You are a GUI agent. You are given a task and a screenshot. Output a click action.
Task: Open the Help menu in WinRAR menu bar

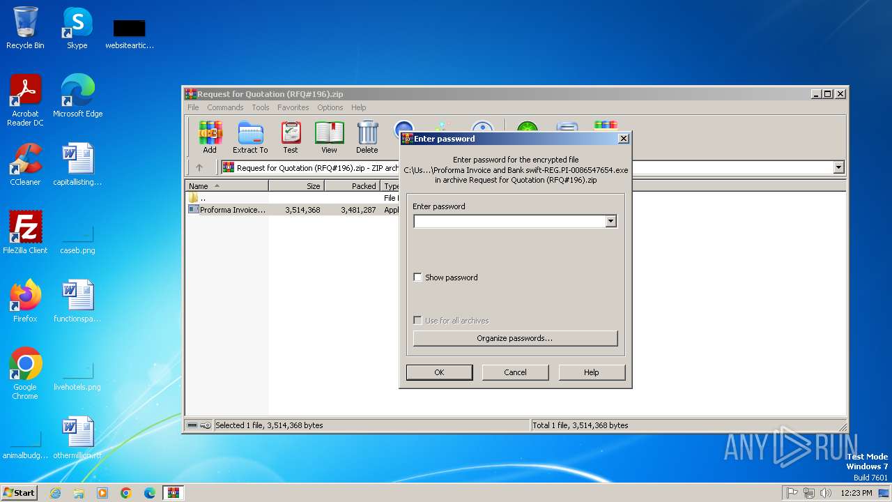tap(359, 107)
